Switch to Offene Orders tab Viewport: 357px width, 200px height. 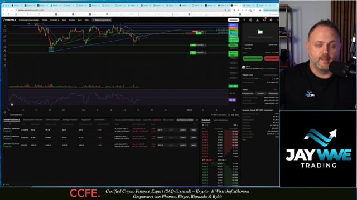tap(52, 120)
